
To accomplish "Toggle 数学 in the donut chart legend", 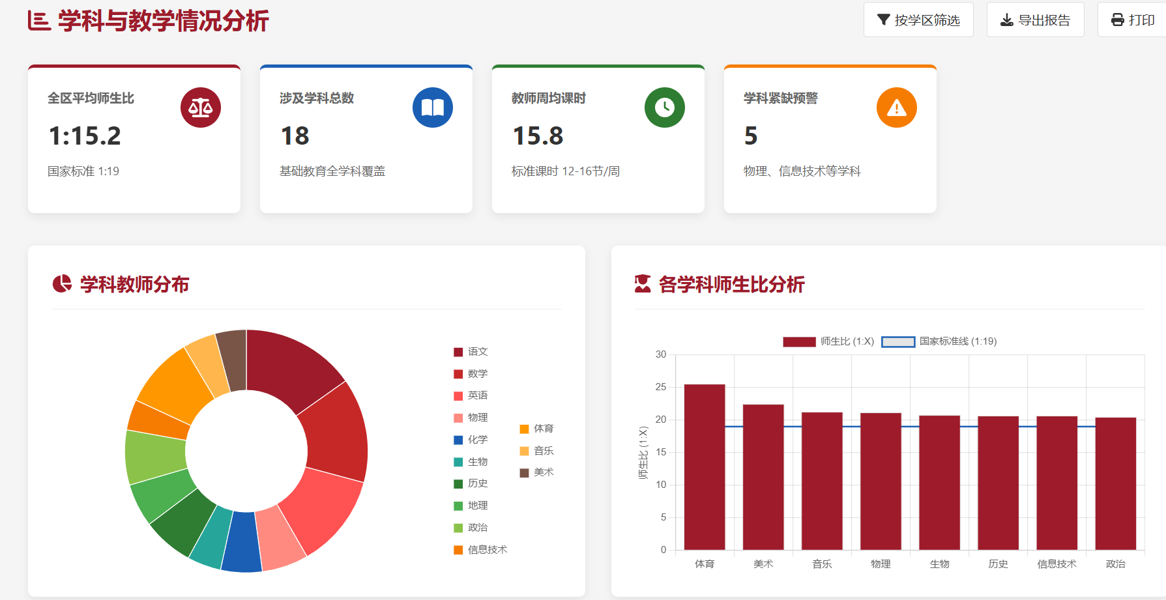I will pyautogui.click(x=471, y=374).
